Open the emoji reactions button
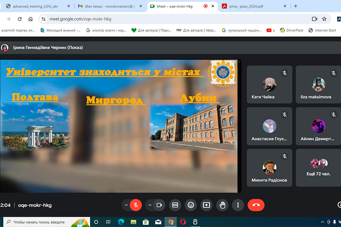 [x=191, y=205]
